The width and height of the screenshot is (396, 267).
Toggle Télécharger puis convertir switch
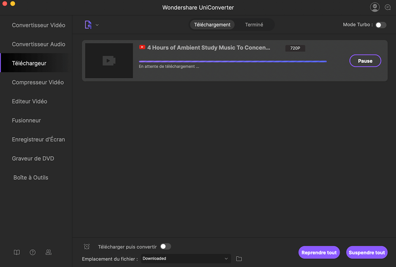165,247
